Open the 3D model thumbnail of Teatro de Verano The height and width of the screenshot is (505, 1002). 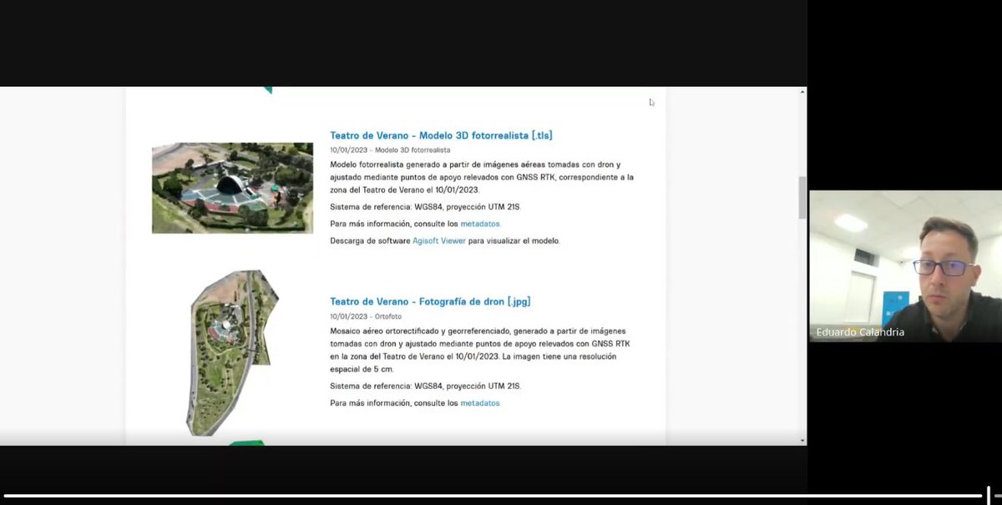tap(232, 188)
